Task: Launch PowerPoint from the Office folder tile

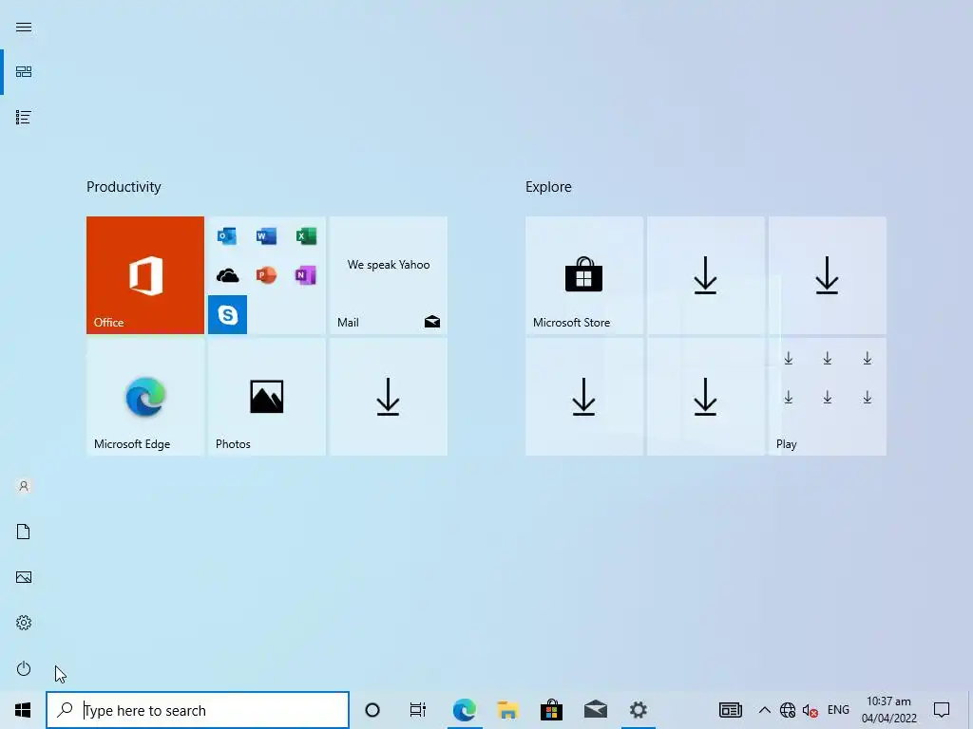Action: [266, 275]
